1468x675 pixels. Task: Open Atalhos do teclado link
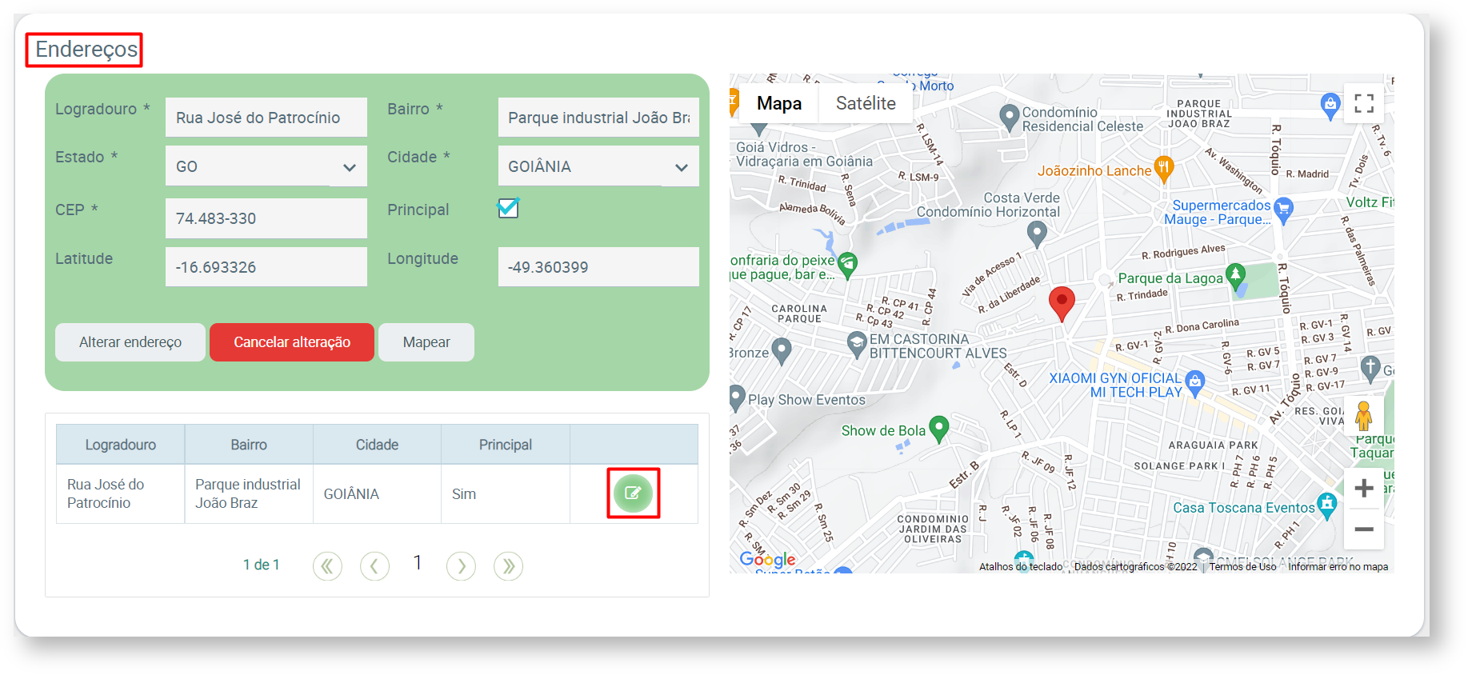click(1021, 567)
